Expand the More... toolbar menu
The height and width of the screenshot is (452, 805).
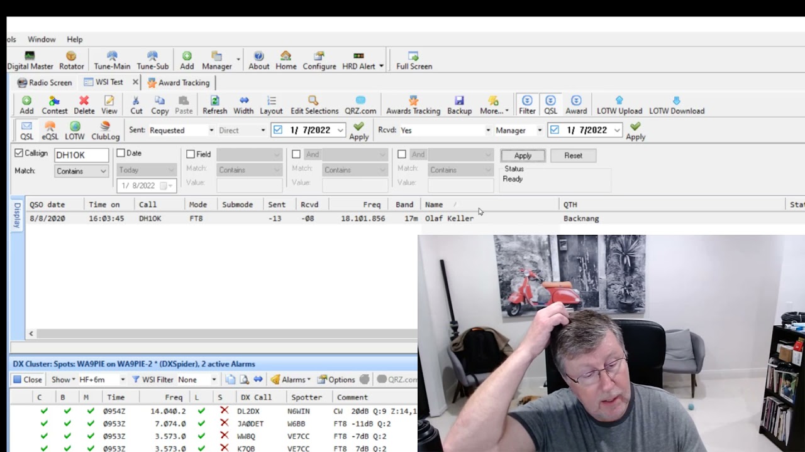coord(494,105)
